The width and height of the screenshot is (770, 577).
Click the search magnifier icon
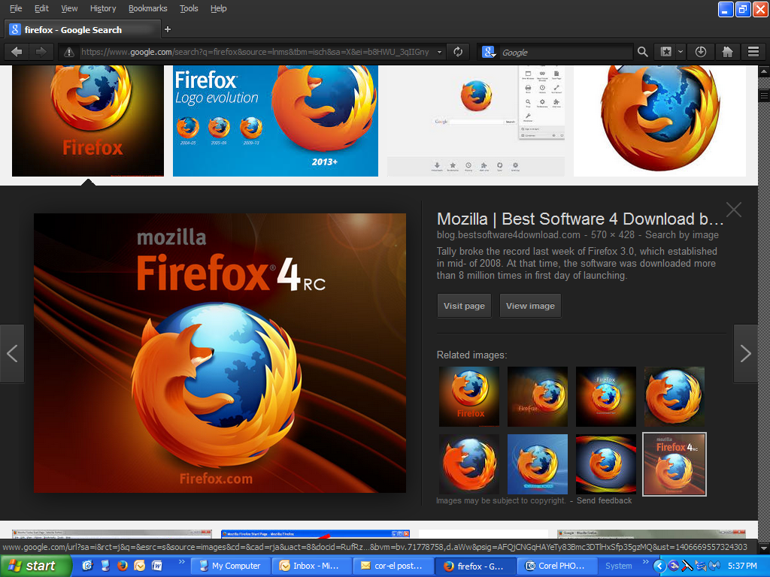tap(642, 52)
